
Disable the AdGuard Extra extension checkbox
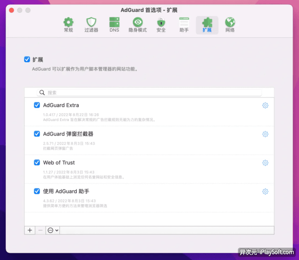click(x=37, y=105)
